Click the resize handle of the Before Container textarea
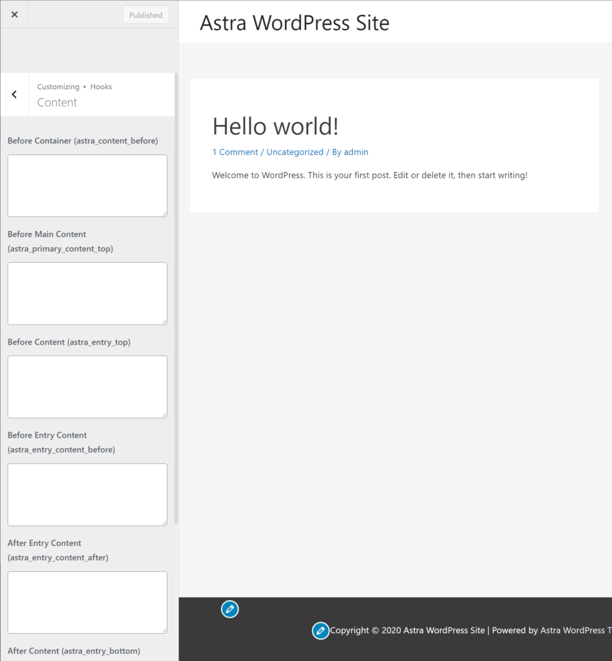Screen dimensions: 612x661 (165, 214)
